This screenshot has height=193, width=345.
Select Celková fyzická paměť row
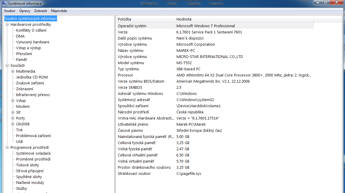click(x=215, y=143)
